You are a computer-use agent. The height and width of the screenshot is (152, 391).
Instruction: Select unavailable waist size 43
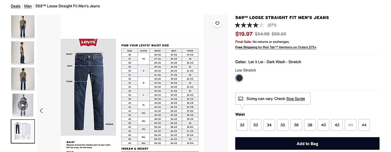coord(351,125)
